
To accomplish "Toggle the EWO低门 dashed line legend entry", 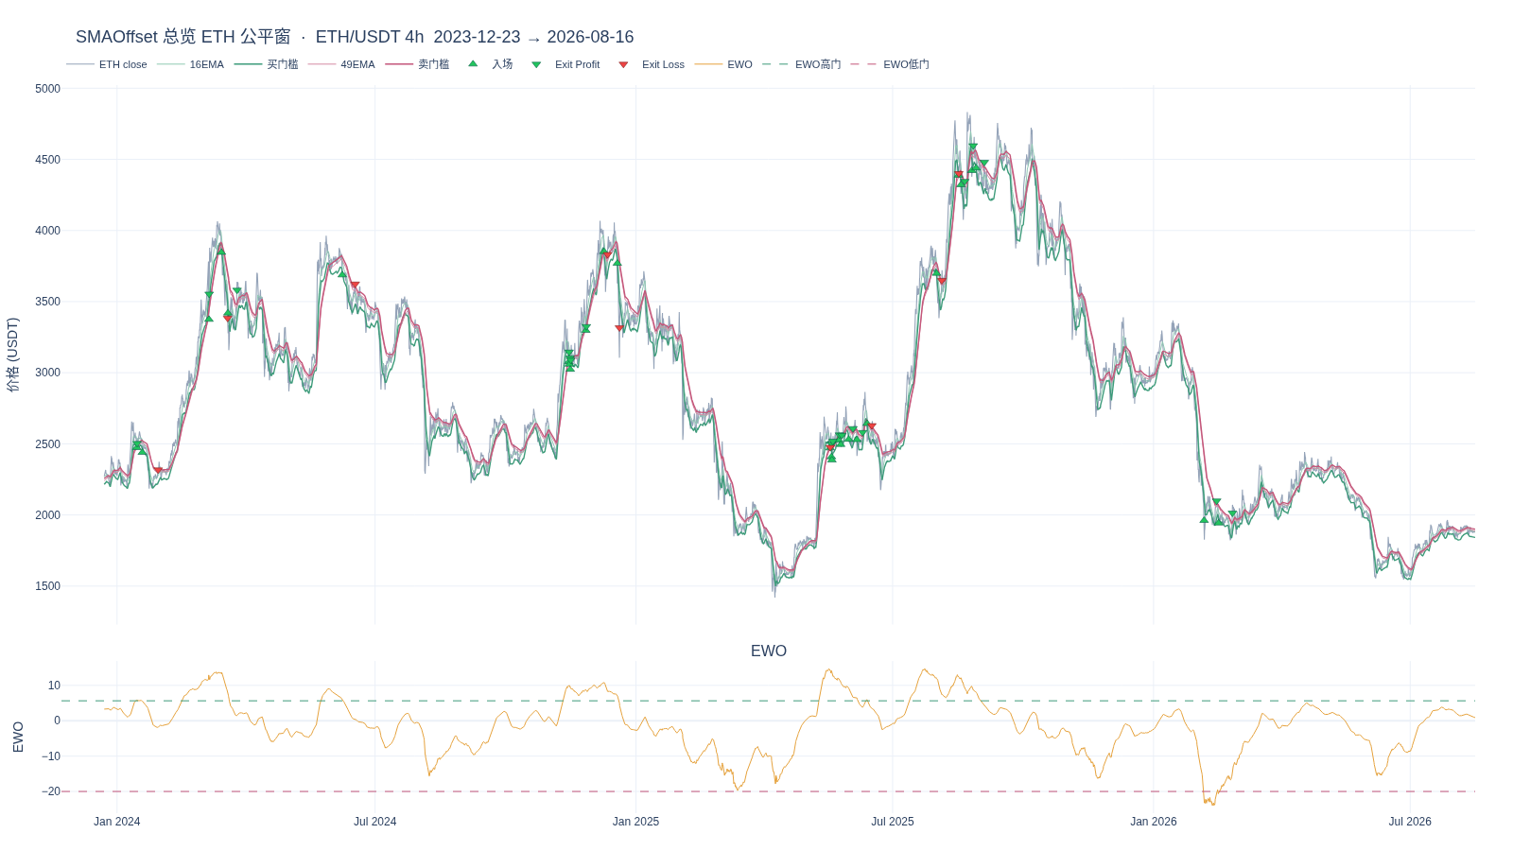I will click(x=890, y=64).
